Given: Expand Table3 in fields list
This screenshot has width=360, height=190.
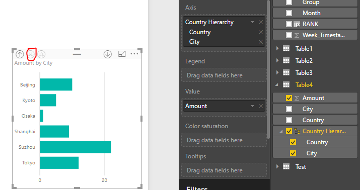Looking at the screenshot, I should pyautogui.click(x=277, y=73).
